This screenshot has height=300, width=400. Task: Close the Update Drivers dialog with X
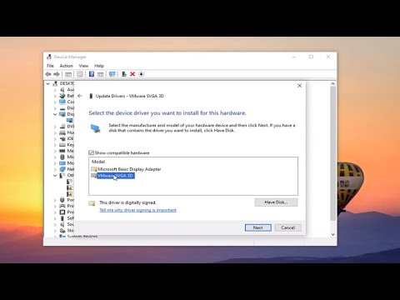[x=299, y=86]
